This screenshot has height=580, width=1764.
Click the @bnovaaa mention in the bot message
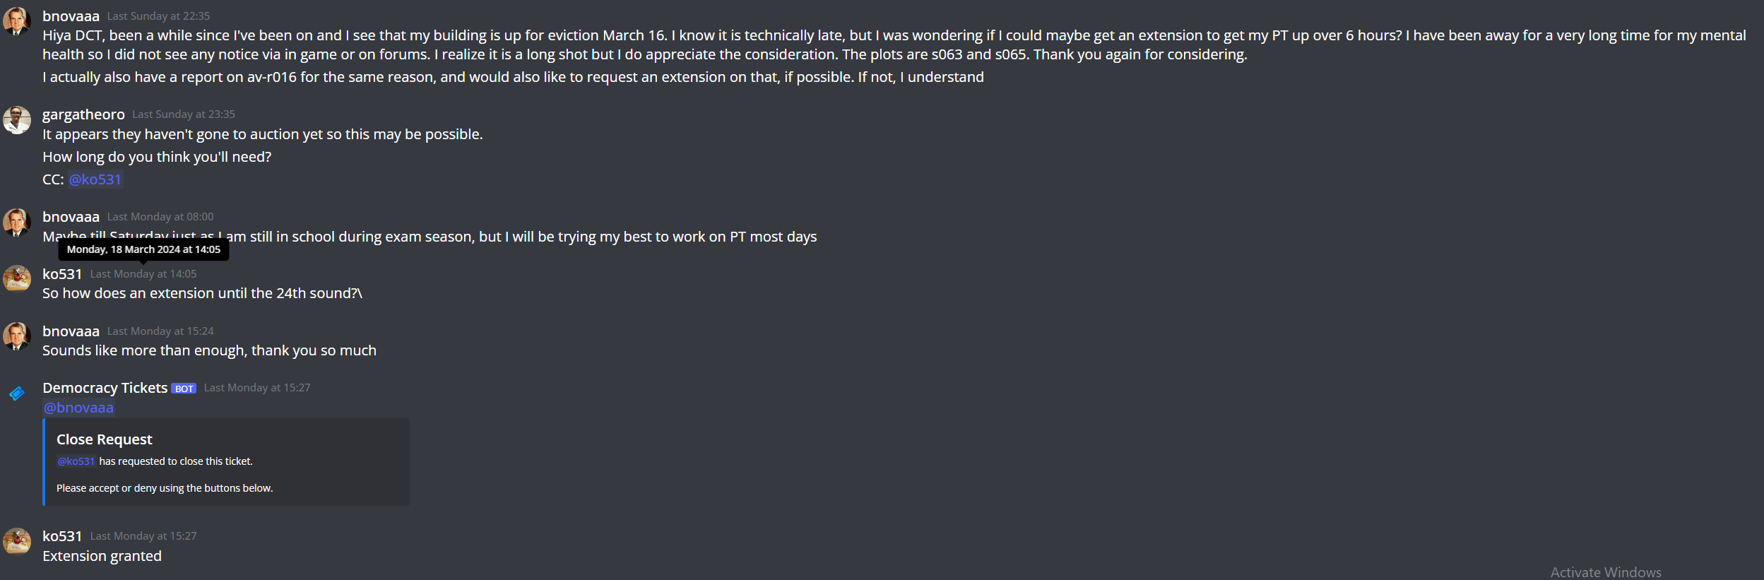click(x=78, y=408)
